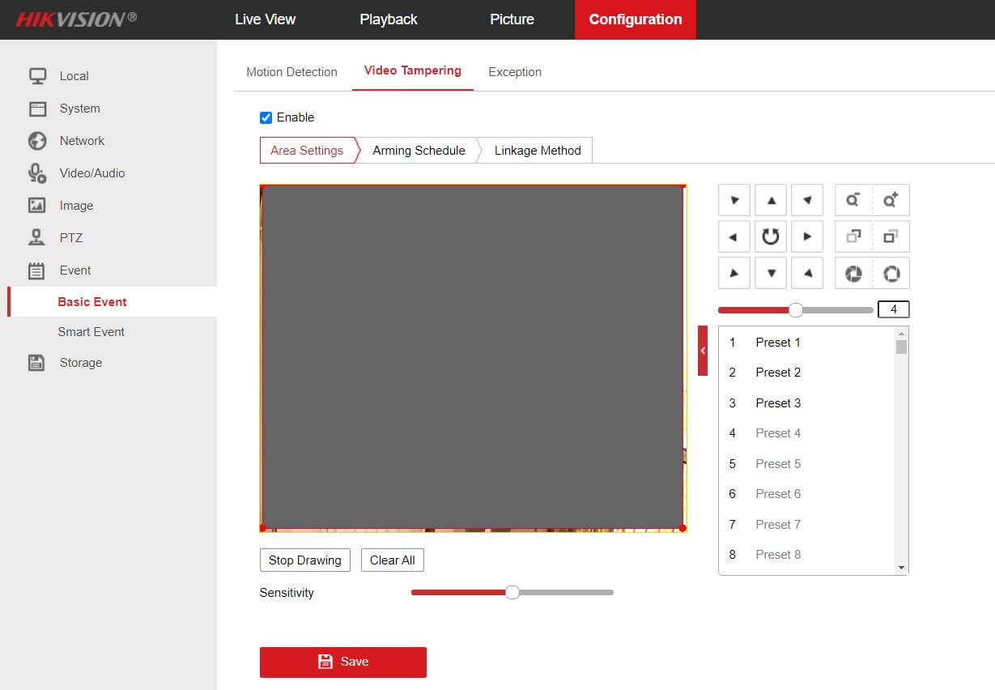Uncheck the Enable checkbox
995x690 pixels.
pyautogui.click(x=266, y=117)
